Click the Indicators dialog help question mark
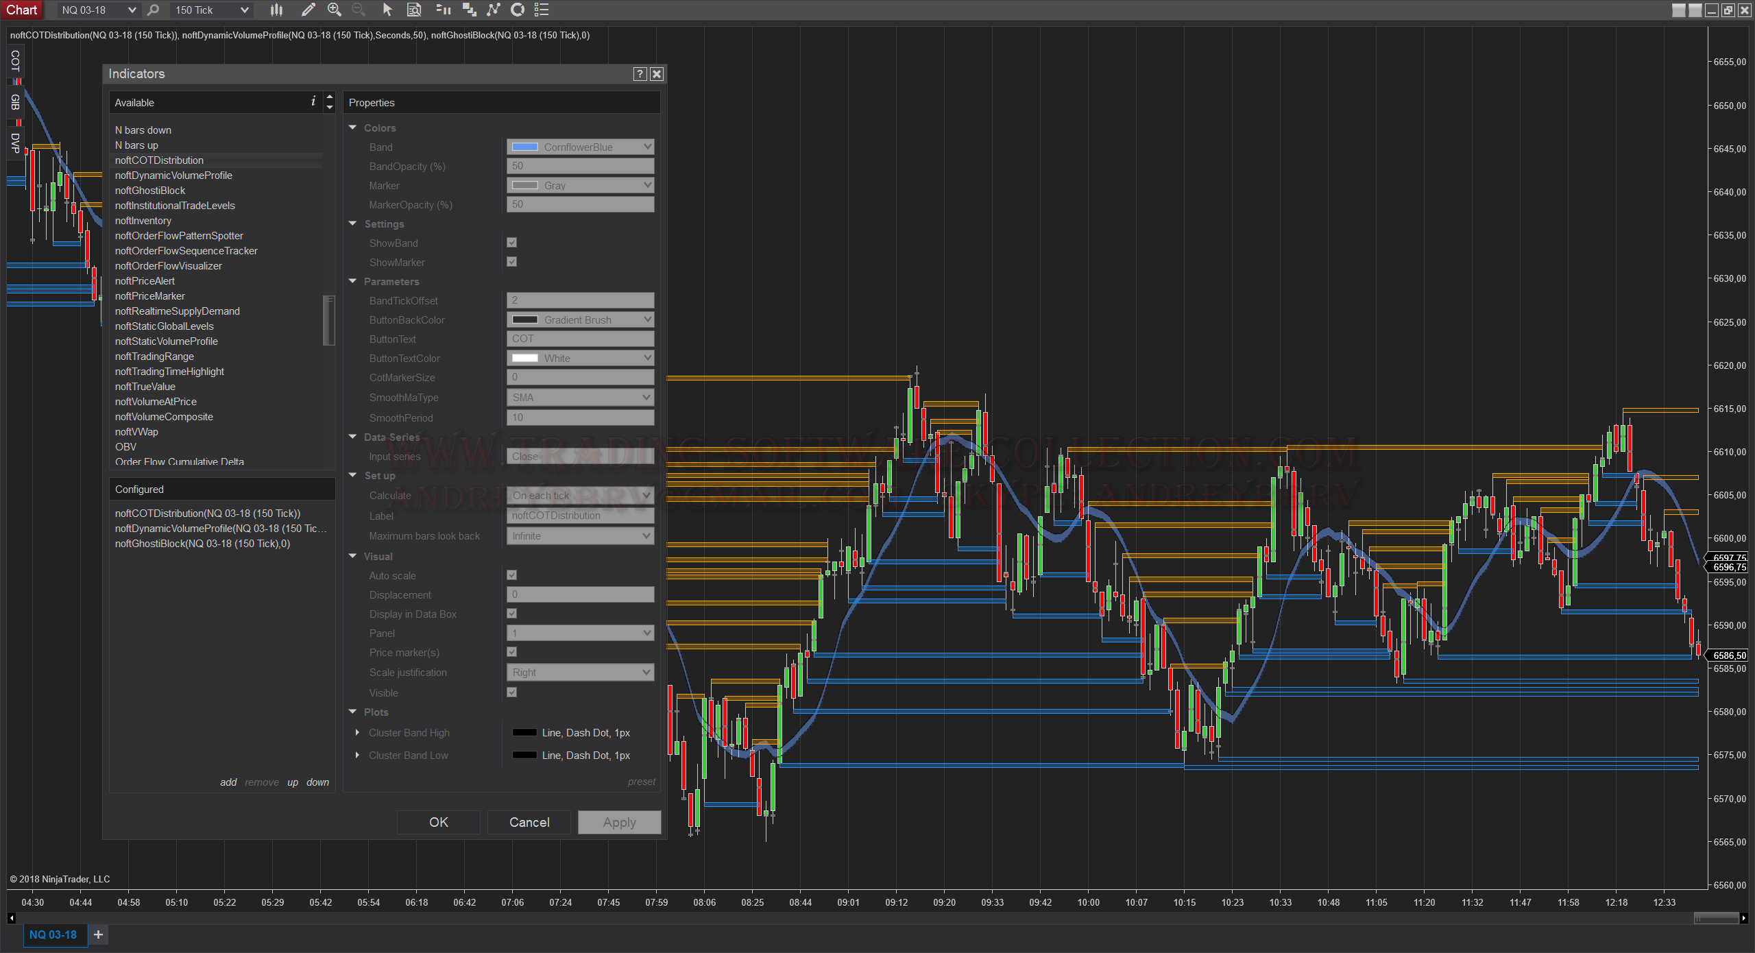 (640, 74)
